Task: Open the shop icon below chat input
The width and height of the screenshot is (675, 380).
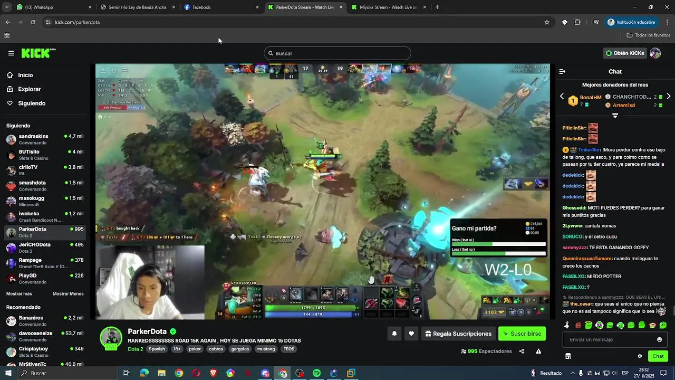Action: (x=568, y=356)
